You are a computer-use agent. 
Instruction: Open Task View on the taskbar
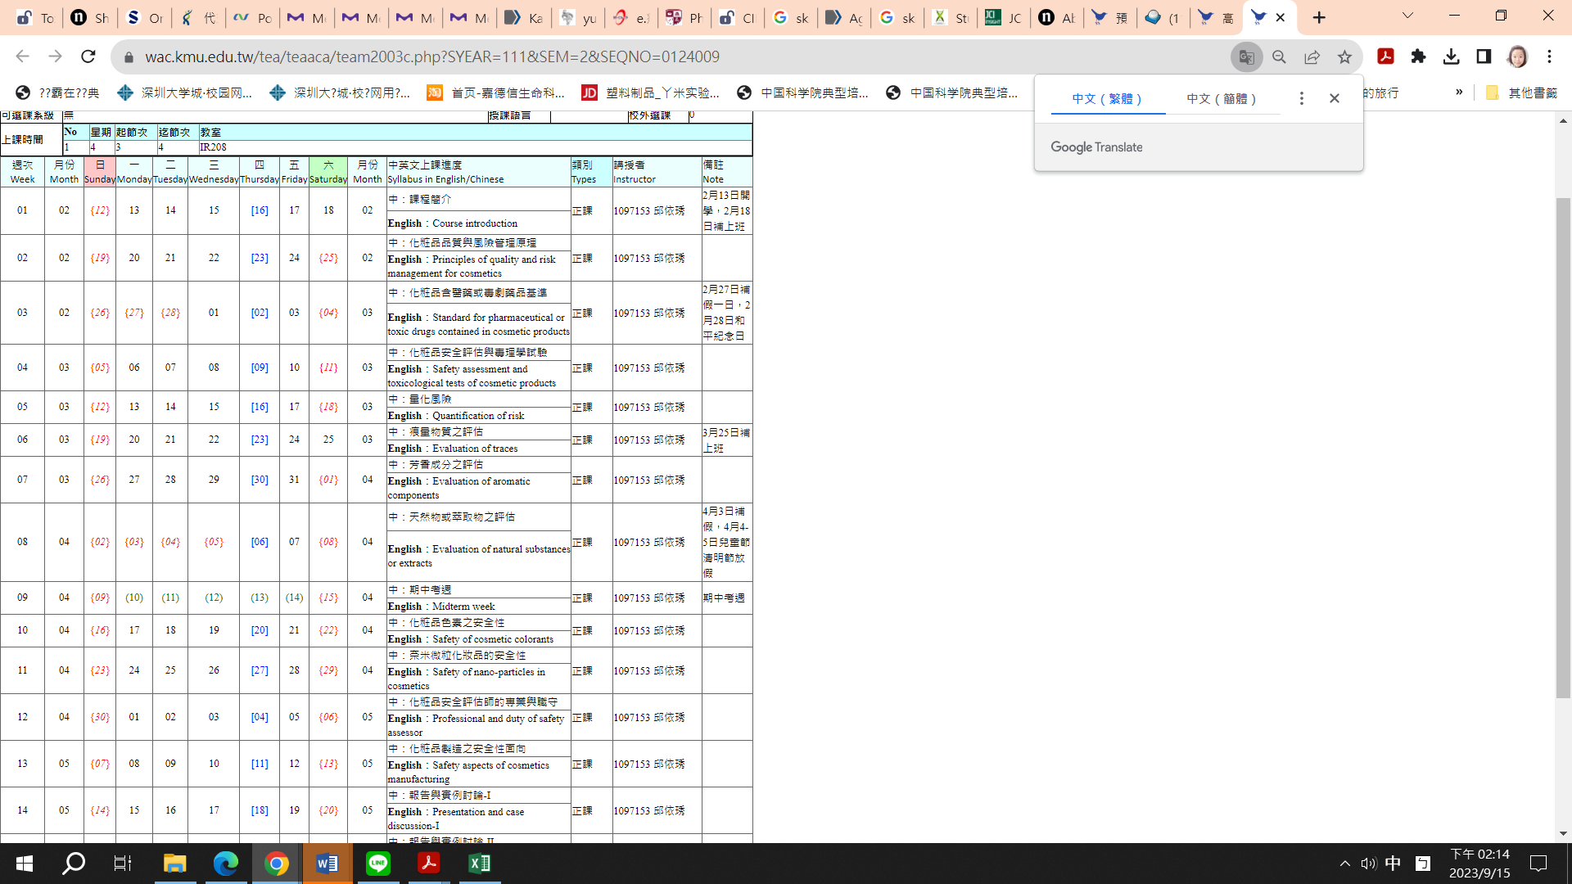[x=123, y=864]
